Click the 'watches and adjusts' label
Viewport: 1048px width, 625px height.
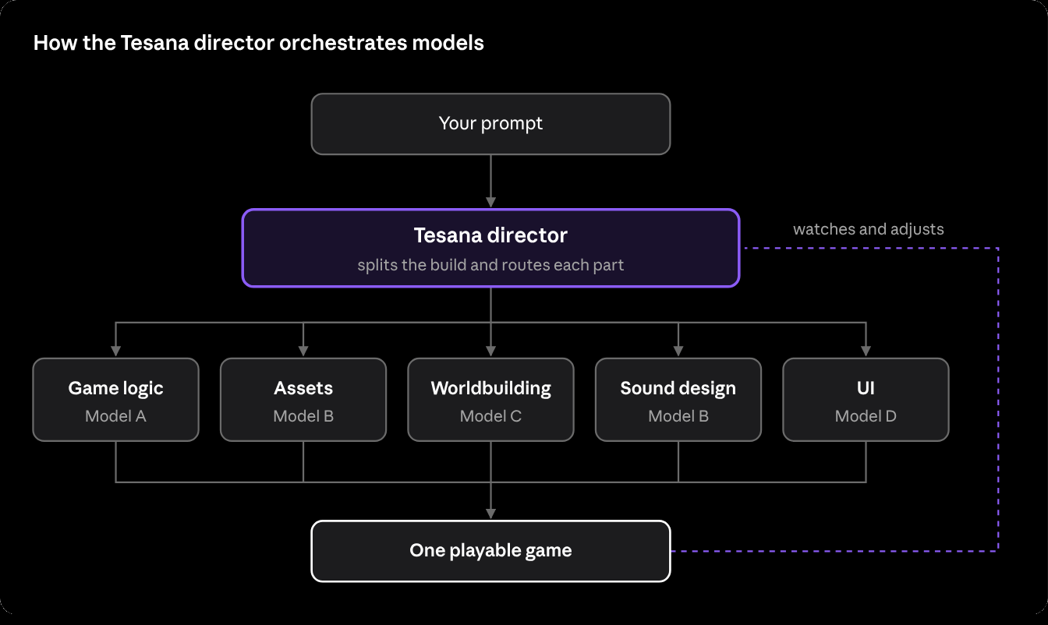(x=869, y=229)
